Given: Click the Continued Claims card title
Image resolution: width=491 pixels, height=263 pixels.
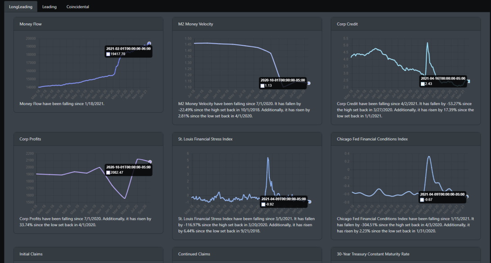Looking at the screenshot, I should [194, 254].
